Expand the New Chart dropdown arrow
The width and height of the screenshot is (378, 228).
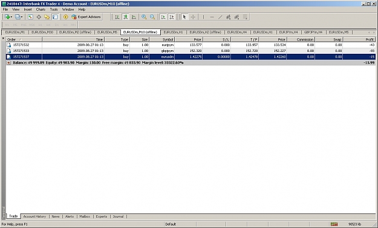point(11,17)
